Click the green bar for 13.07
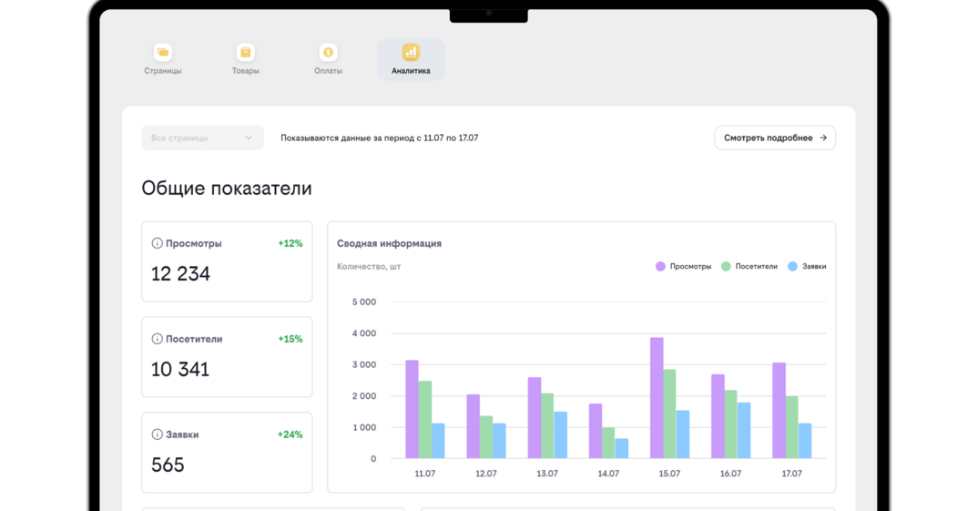This screenshot has width=978, height=511. pos(547,426)
